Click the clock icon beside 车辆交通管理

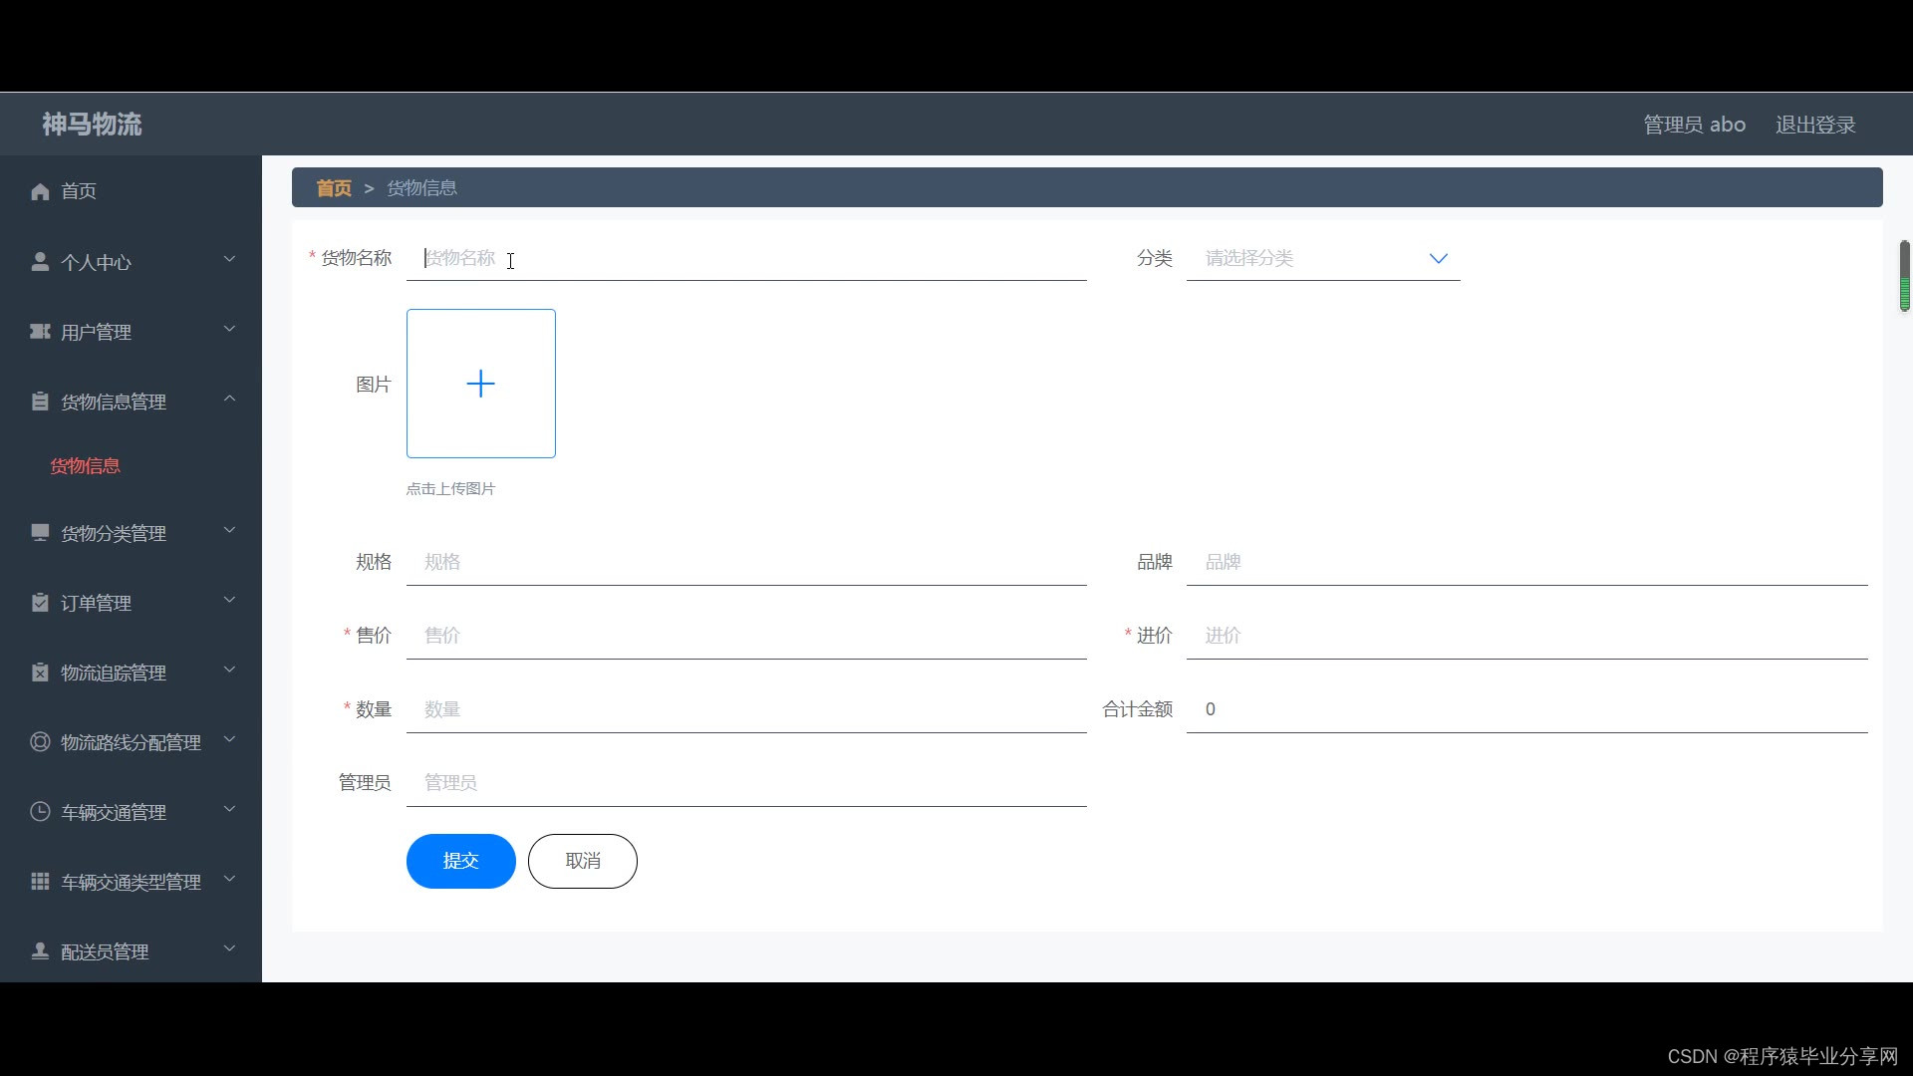40,812
